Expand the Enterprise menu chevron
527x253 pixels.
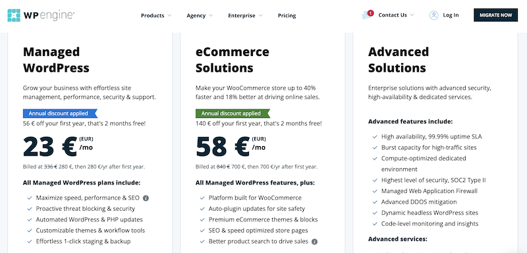click(260, 15)
